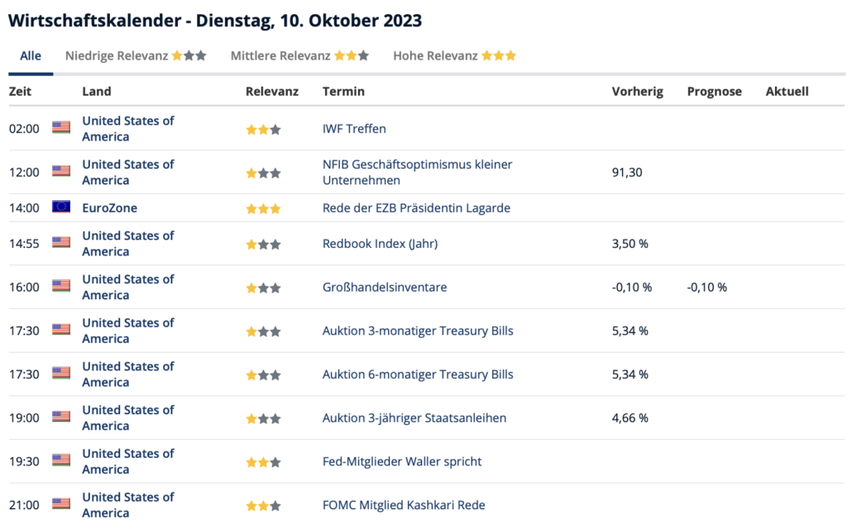Open the IWF Treffen event
852x524 pixels.
(354, 129)
